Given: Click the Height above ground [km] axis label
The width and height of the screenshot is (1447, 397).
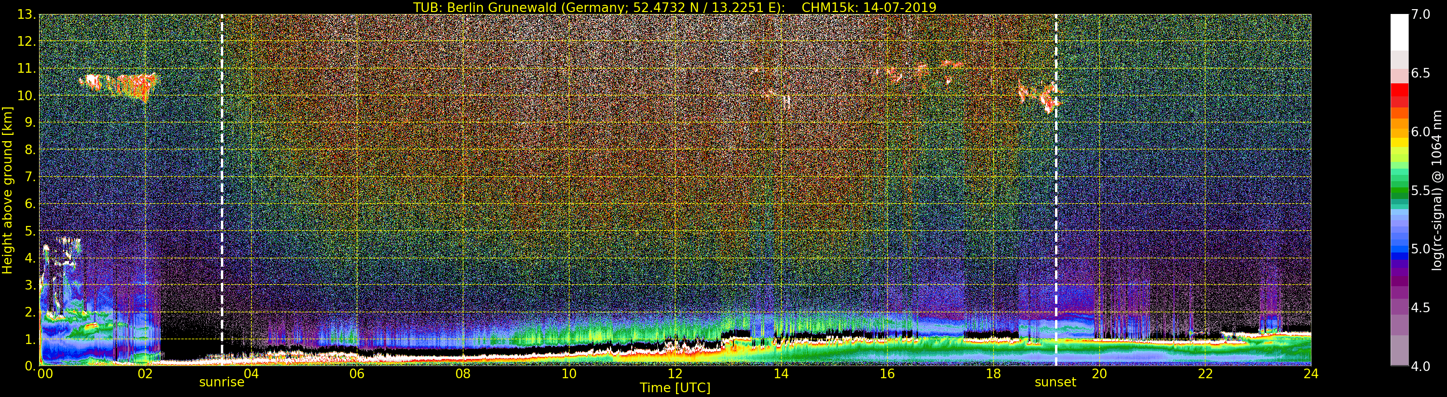Looking at the screenshot, I should point(7,190).
